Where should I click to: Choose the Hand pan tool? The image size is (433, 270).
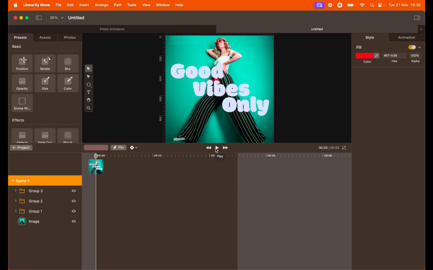tap(89, 100)
